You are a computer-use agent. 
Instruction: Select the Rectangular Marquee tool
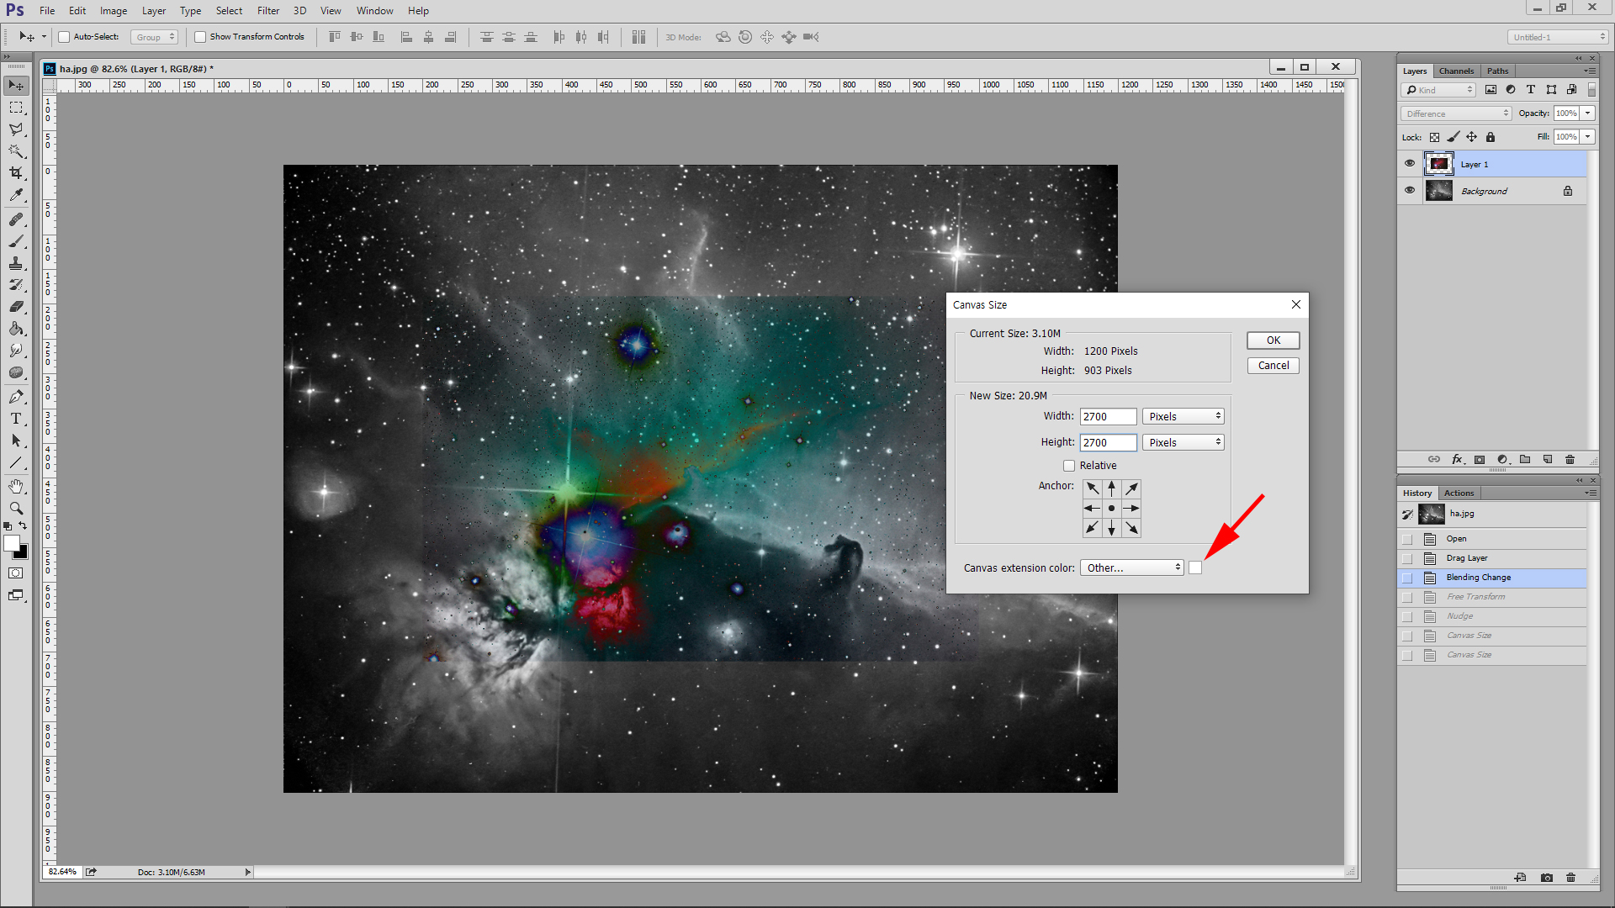(16, 108)
